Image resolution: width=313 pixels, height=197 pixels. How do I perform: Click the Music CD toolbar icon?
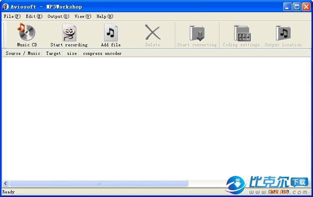tap(27, 33)
